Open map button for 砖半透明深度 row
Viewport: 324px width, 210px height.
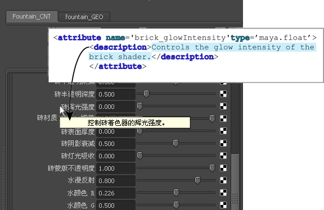[x=223, y=94]
